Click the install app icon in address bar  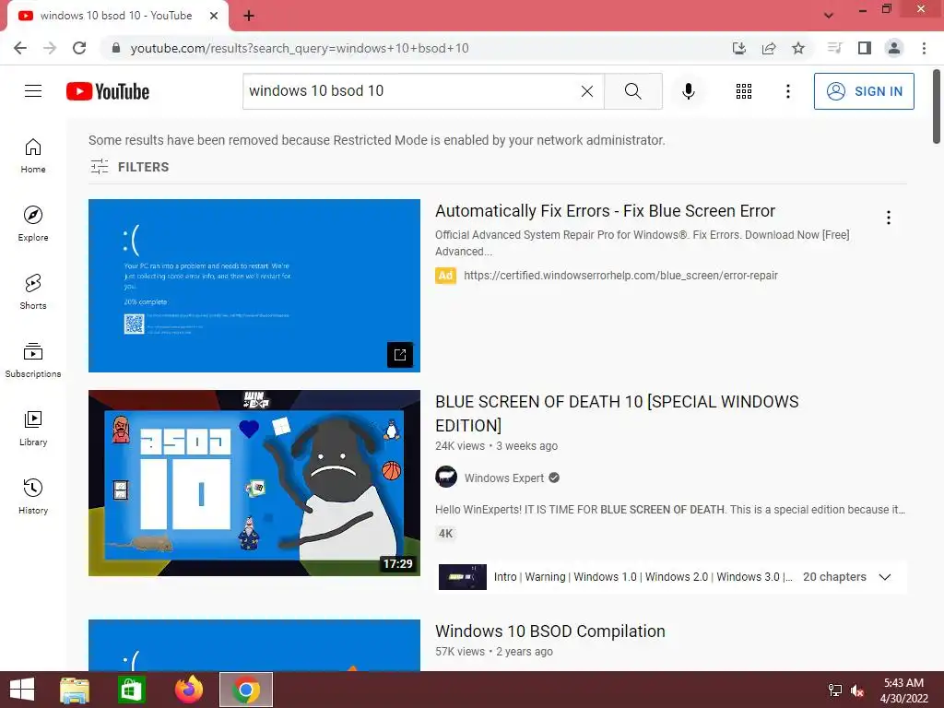click(739, 48)
